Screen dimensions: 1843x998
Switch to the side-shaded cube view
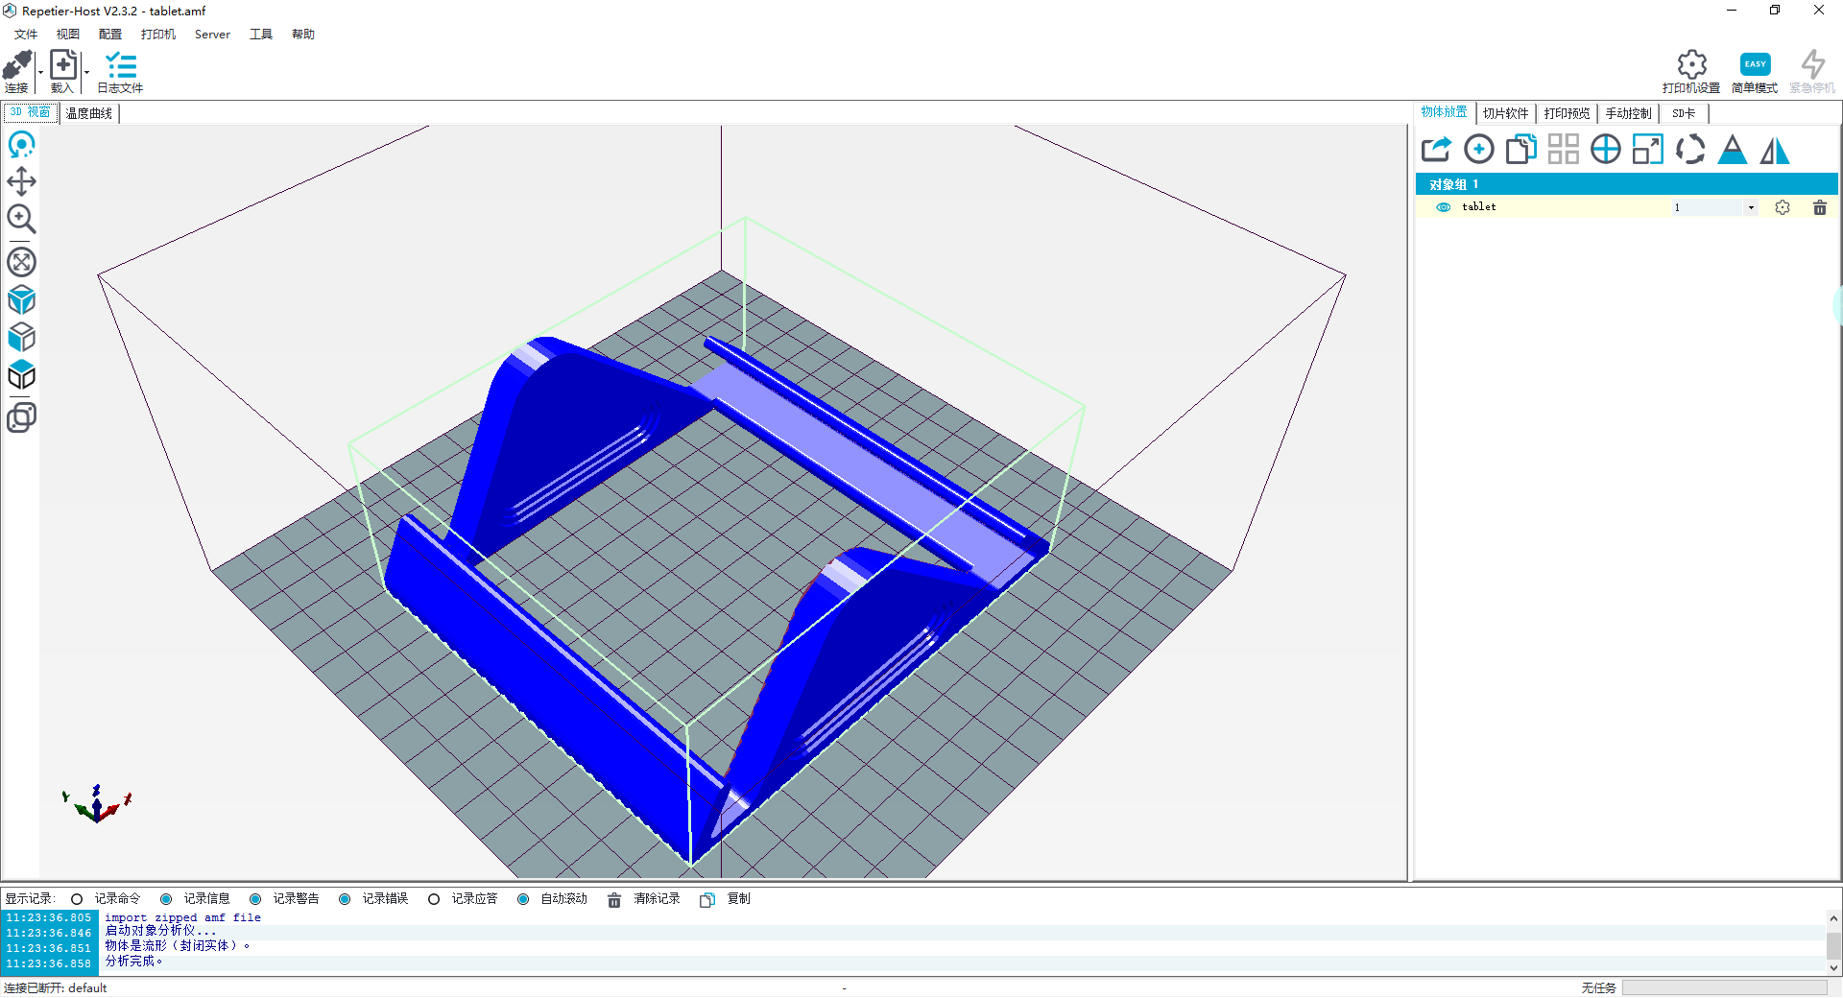(x=21, y=338)
